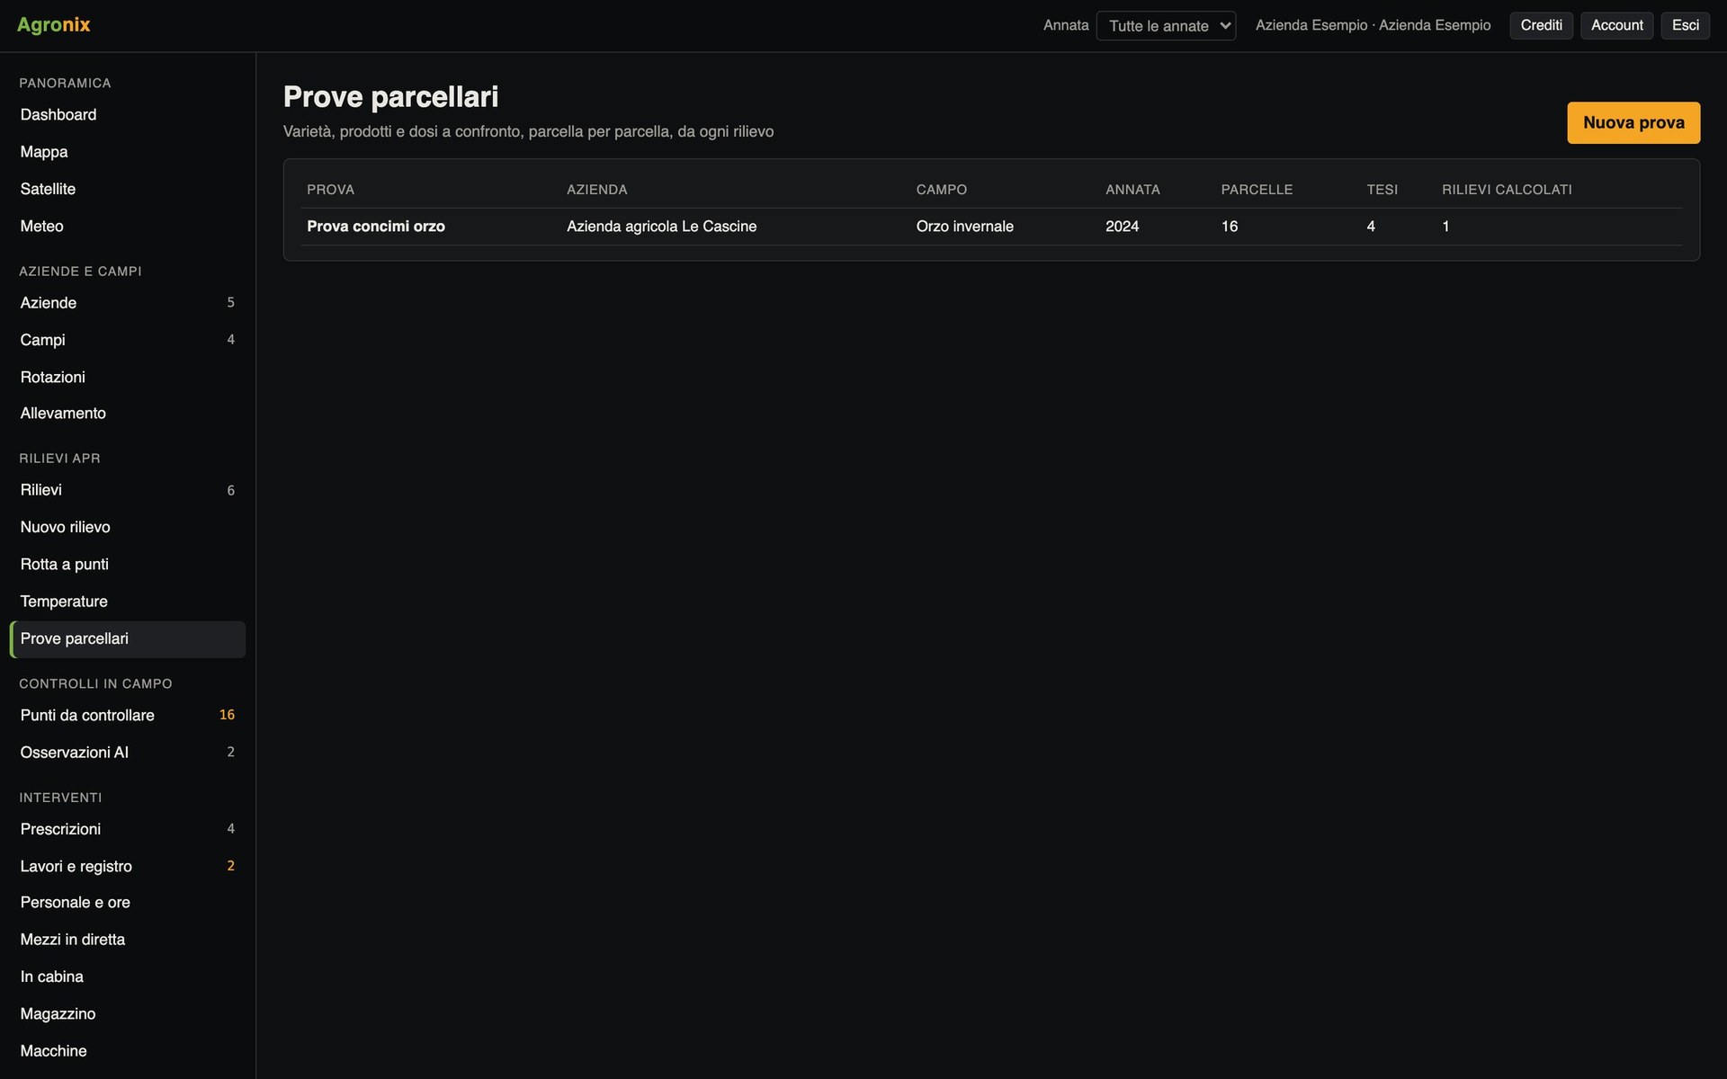Open the Temperature page

click(x=128, y=602)
